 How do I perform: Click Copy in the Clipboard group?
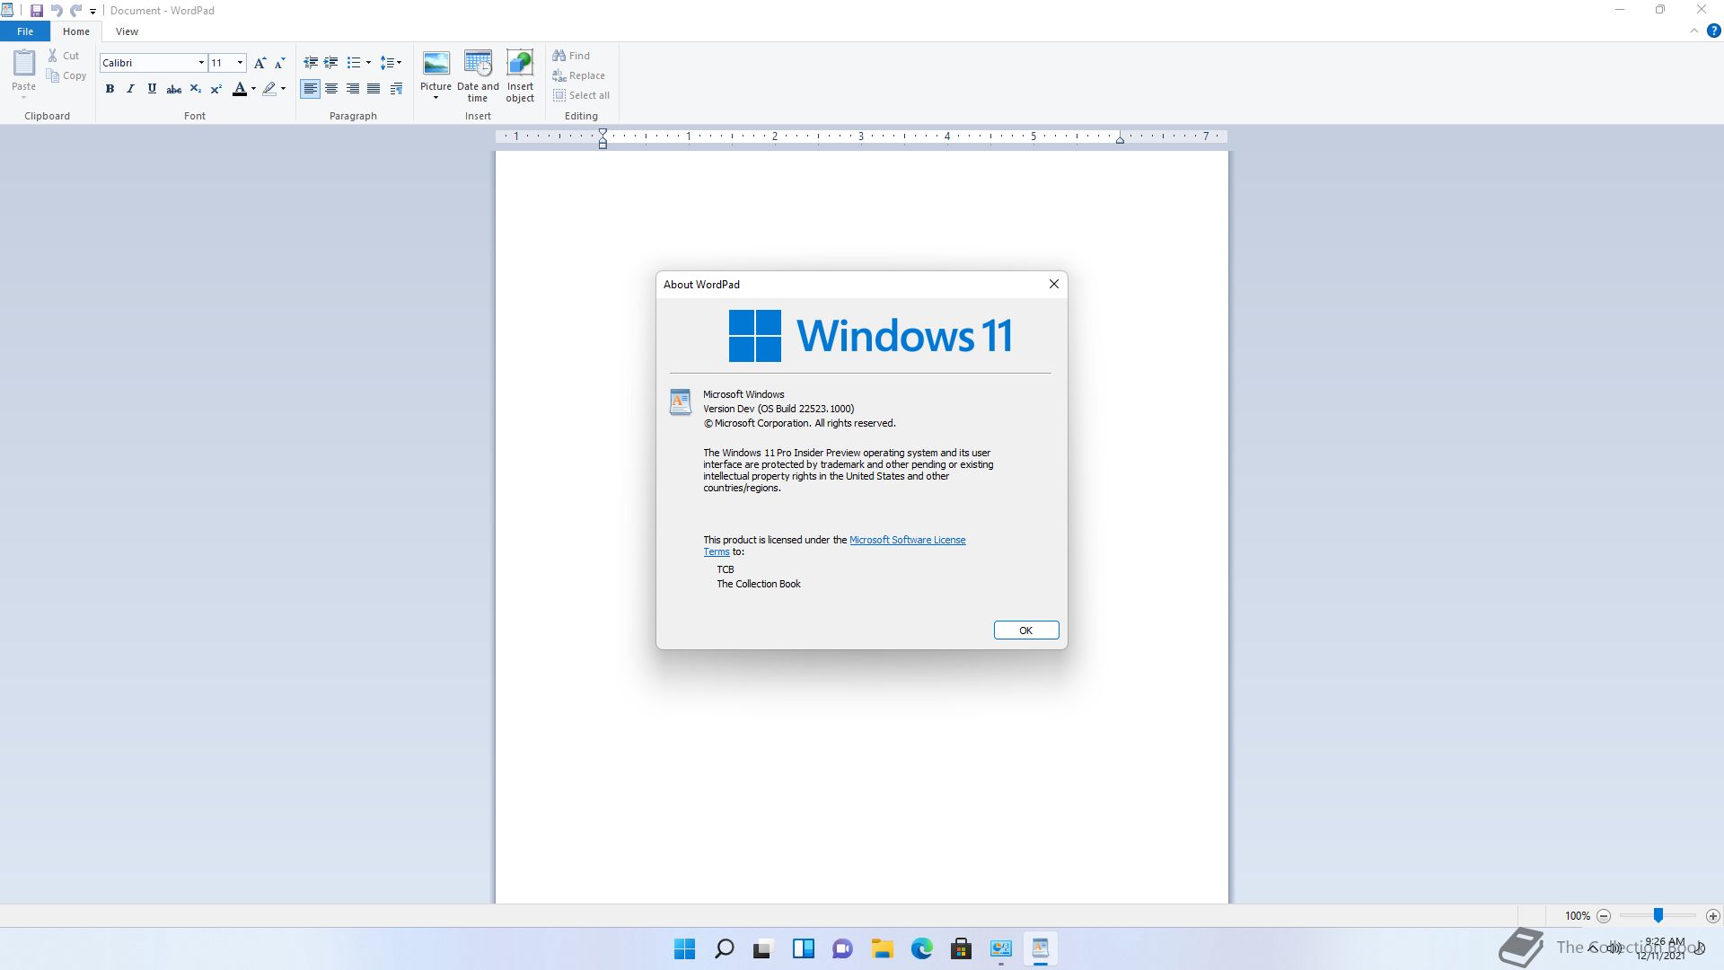point(66,75)
